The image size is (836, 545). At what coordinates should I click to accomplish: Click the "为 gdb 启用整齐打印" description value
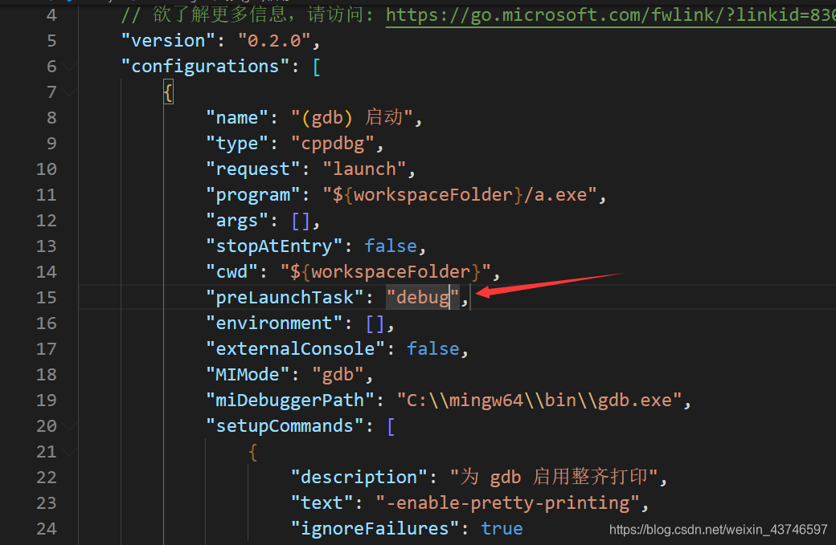click(x=555, y=477)
